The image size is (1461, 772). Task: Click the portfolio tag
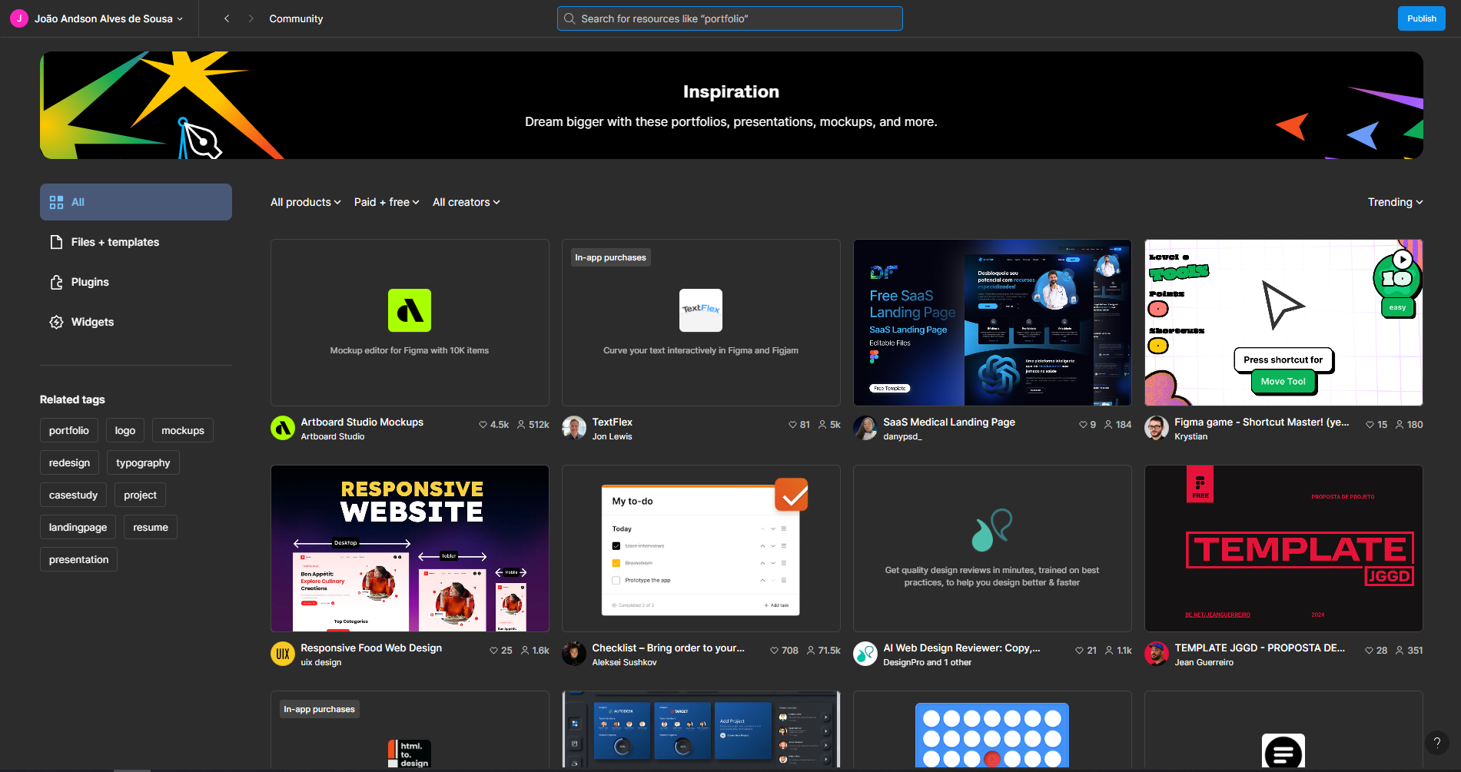(69, 430)
